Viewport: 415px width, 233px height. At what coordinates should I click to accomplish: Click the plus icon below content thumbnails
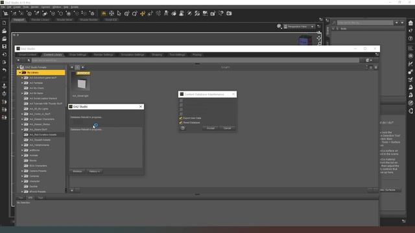(72, 190)
